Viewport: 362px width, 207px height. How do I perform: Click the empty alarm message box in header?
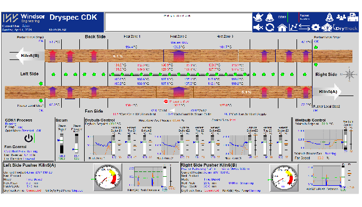178,22
